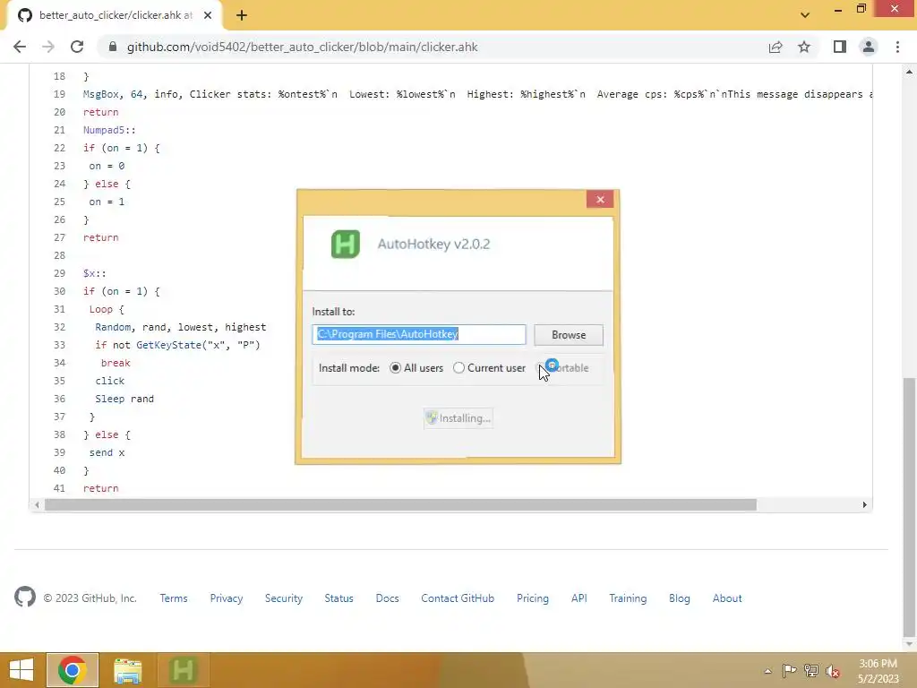The width and height of the screenshot is (917, 688).
Task: Click the GitHub address bar URL
Action: [303, 47]
